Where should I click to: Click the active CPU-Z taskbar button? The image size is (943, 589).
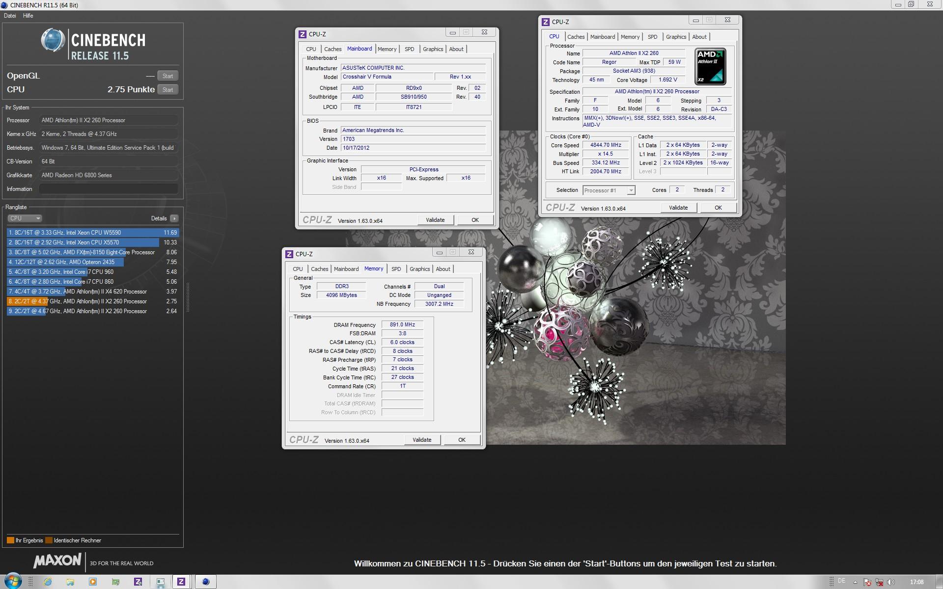181,582
